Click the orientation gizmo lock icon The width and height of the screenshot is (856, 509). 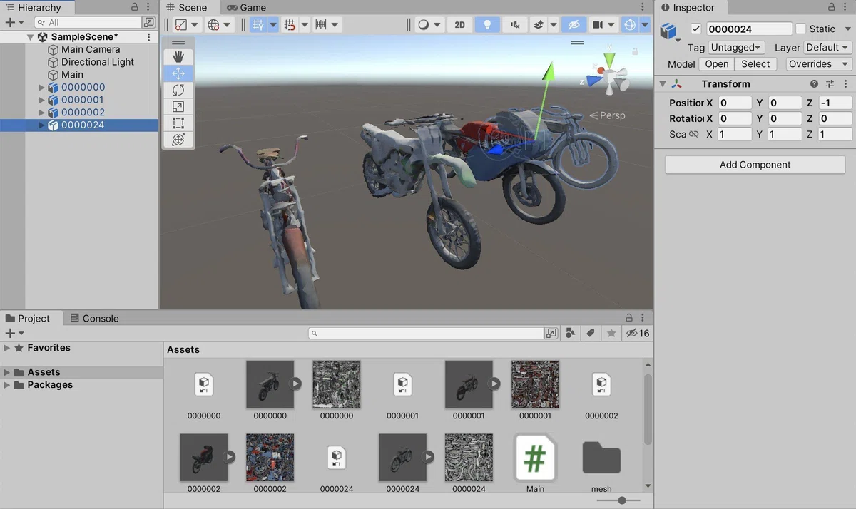635,51
